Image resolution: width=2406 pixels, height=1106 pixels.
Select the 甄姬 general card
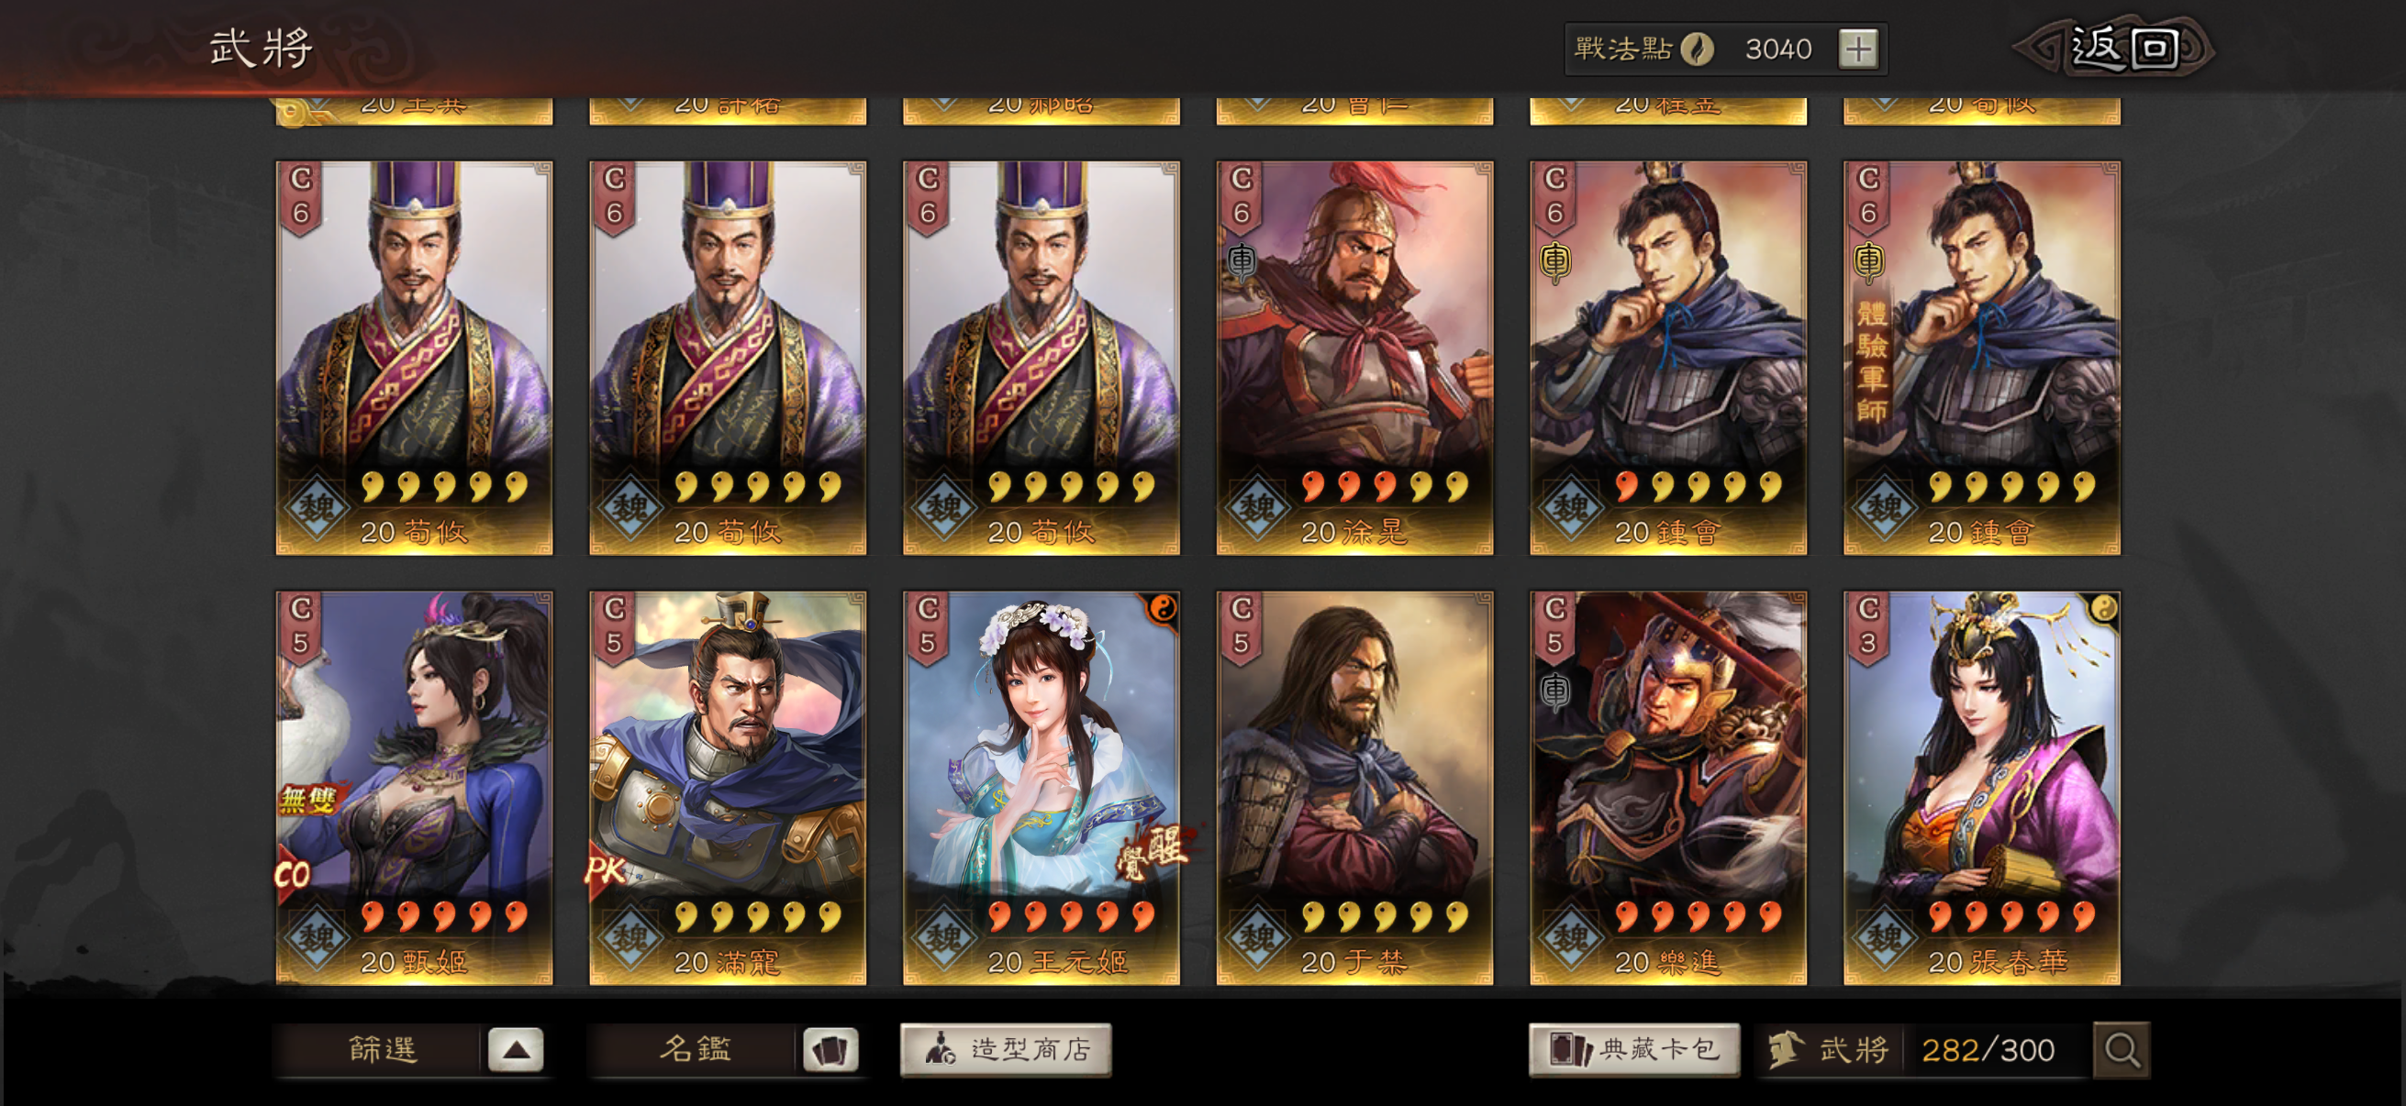point(414,788)
